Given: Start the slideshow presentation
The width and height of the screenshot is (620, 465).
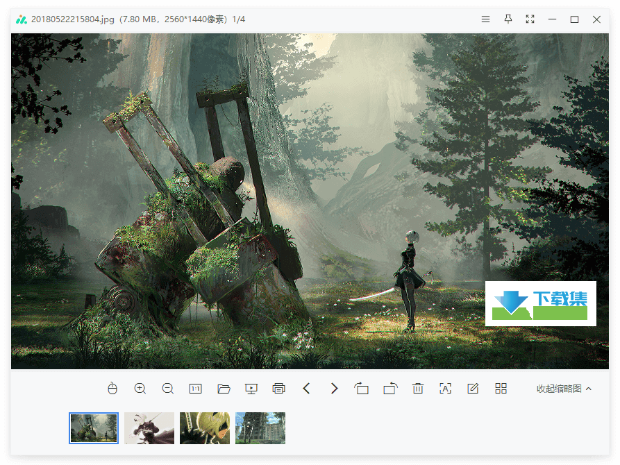Looking at the screenshot, I should point(251,389).
